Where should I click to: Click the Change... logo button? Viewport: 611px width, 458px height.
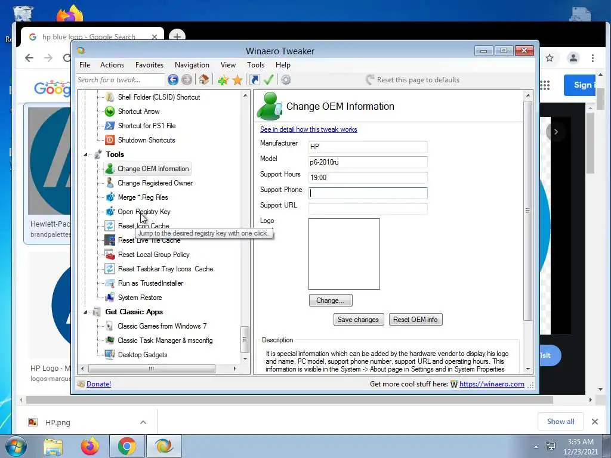(331, 301)
